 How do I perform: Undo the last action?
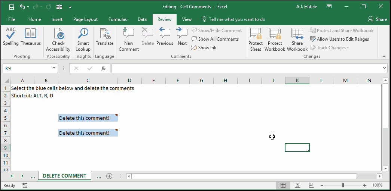click(x=22, y=7)
